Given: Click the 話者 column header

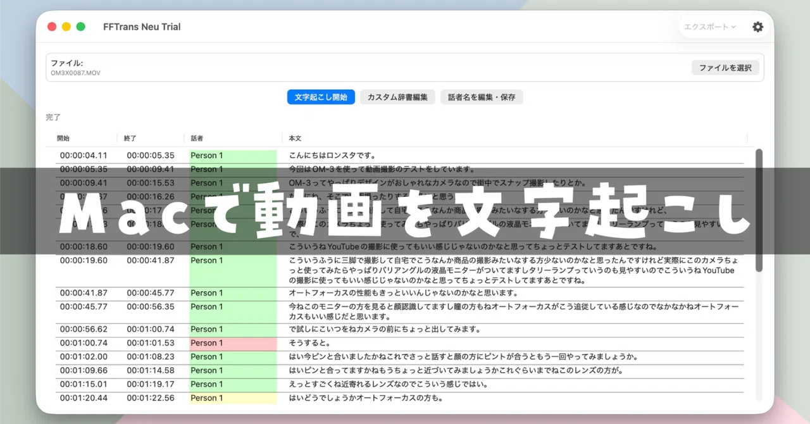Looking at the screenshot, I should tap(197, 138).
